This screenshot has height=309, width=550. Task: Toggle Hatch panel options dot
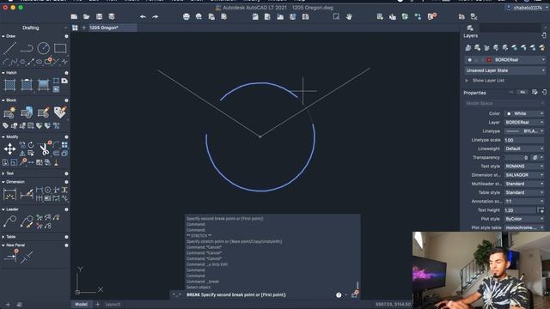tap(66, 73)
